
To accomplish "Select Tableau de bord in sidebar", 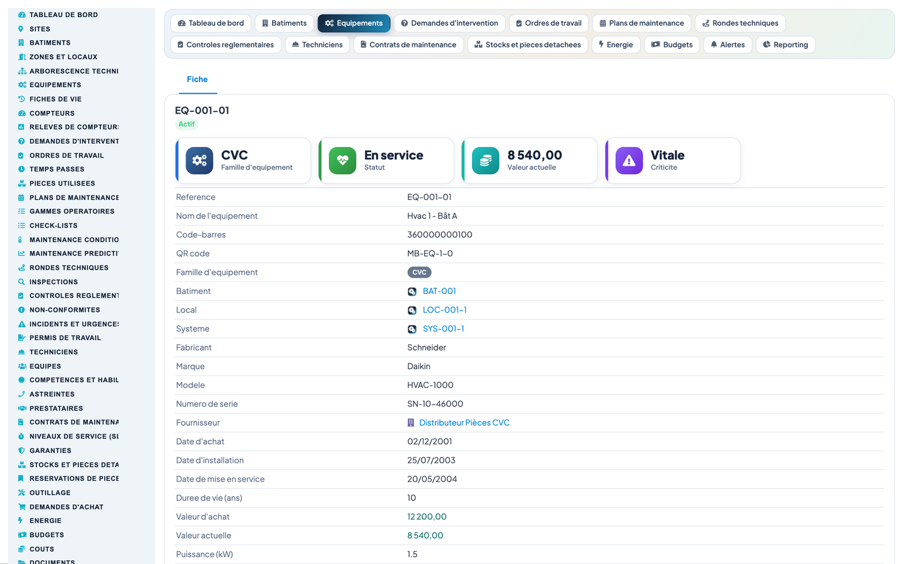I will (63, 15).
